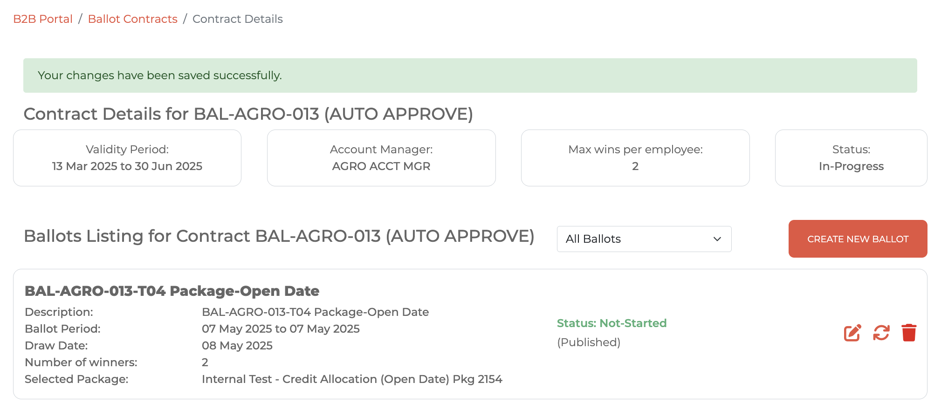Click the Max wins per employee card
Viewport: 948px width, 410px height.
point(635,158)
